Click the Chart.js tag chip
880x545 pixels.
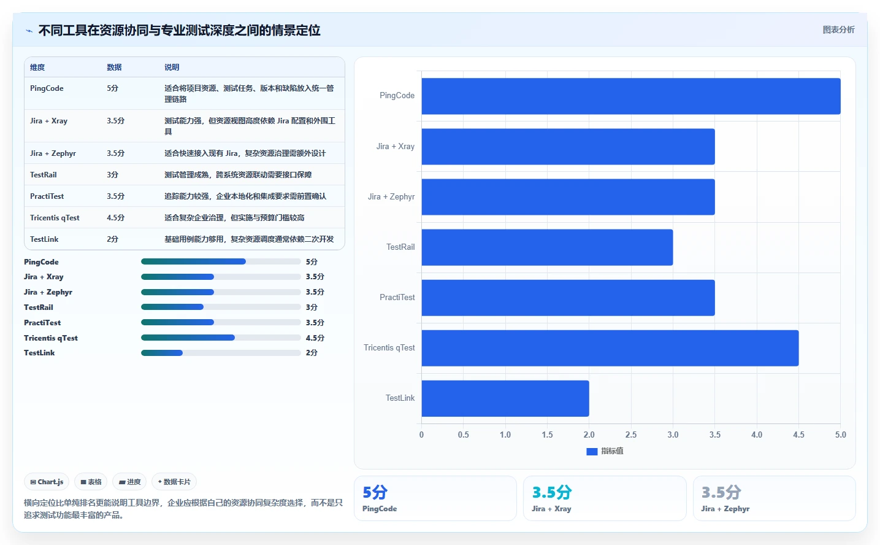[x=47, y=482]
